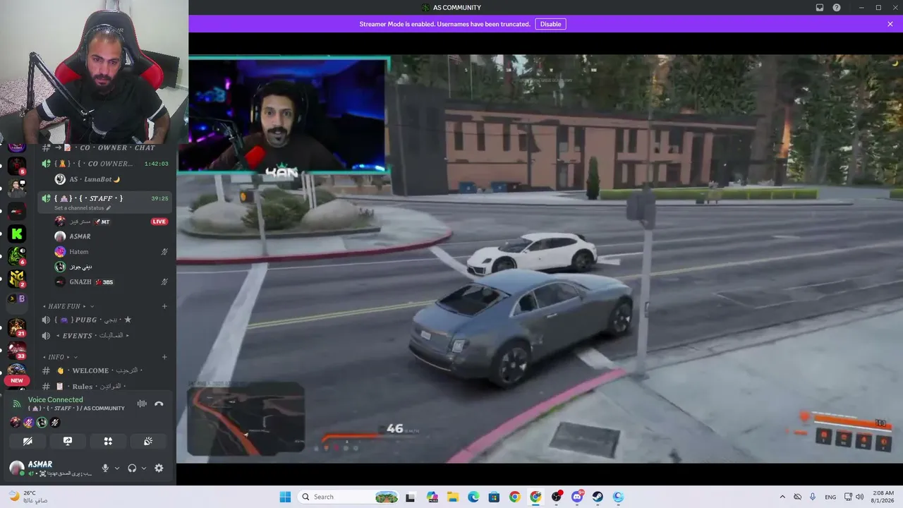903x508 pixels.
Task: Click the taskbar Search box
Action: [349, 497]
